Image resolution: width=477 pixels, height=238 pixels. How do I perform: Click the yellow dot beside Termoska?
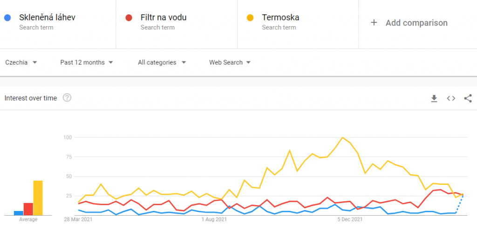pyautogui.click(x=250, y=18)
